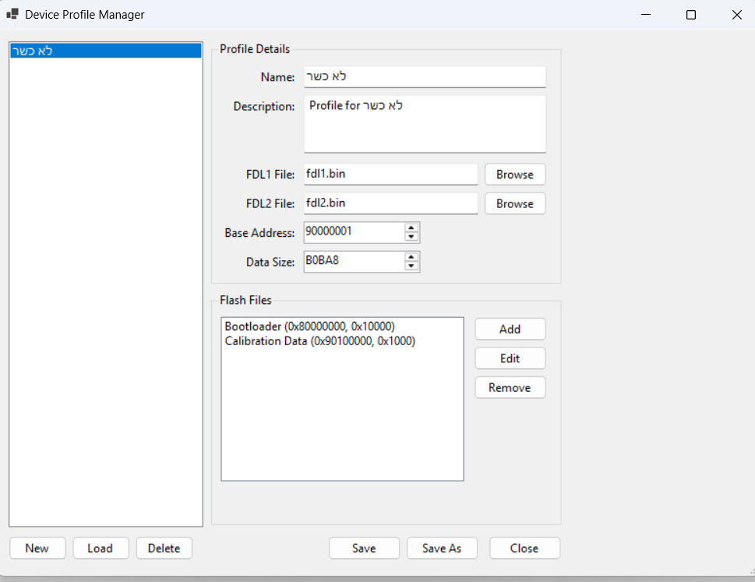Decrease Data Size with down arrow
Screen dimensions: 755x582
tap(411, 266)
